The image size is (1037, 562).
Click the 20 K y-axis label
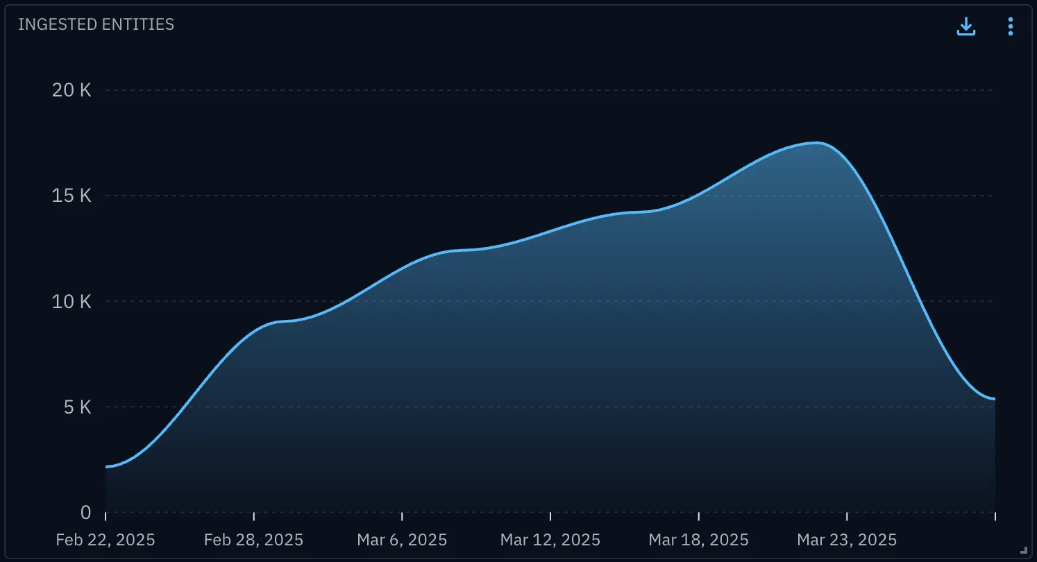tap(71, 90)
